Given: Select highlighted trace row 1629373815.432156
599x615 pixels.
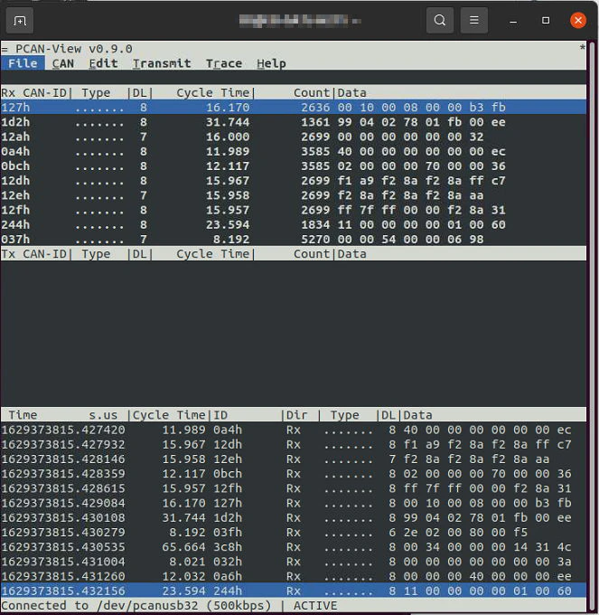Looking at the screenshot, I should pyautogui.click(x=294, y=591).
